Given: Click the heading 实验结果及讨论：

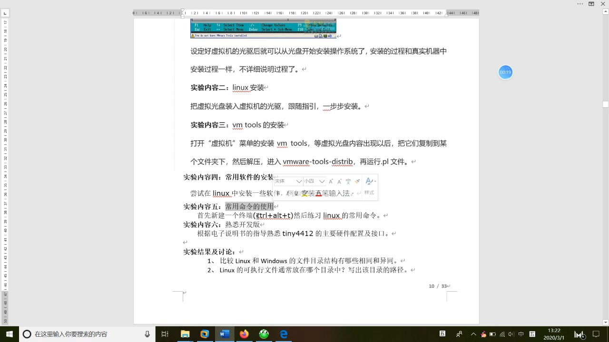Looking at the screenshot, I should click(210, 252).
